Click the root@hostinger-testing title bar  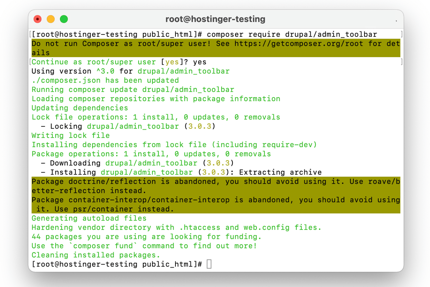215,19
